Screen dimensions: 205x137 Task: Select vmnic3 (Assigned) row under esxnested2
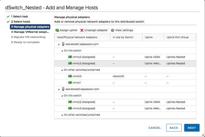pos(125,108)
